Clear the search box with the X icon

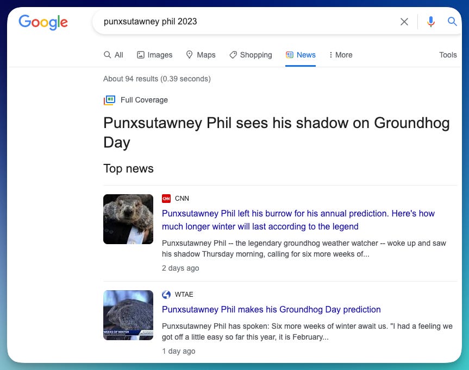click(404, 22)
